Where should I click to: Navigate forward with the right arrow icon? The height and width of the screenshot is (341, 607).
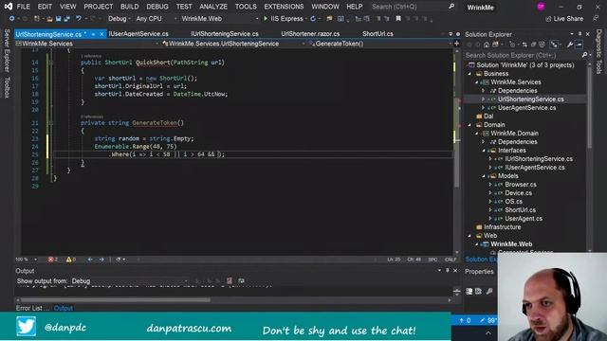(101, 260)
